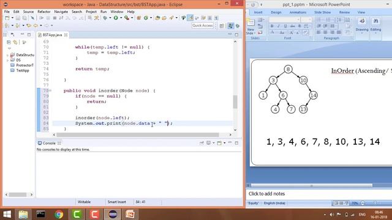The width and height of the screenshot is (392, 220).
Task: Click the Search flashlight icon in Eclipse
Action: pos(171,18)
